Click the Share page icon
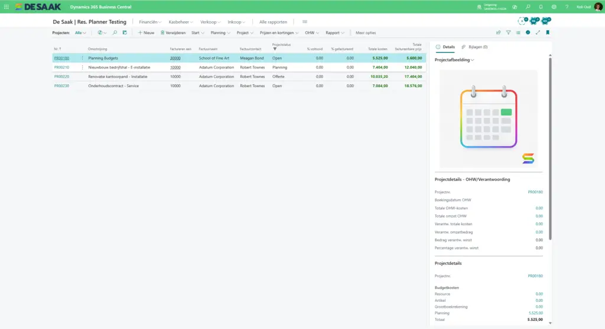The height and width of the screenshot is (329, 605). [x=499, y=33]
